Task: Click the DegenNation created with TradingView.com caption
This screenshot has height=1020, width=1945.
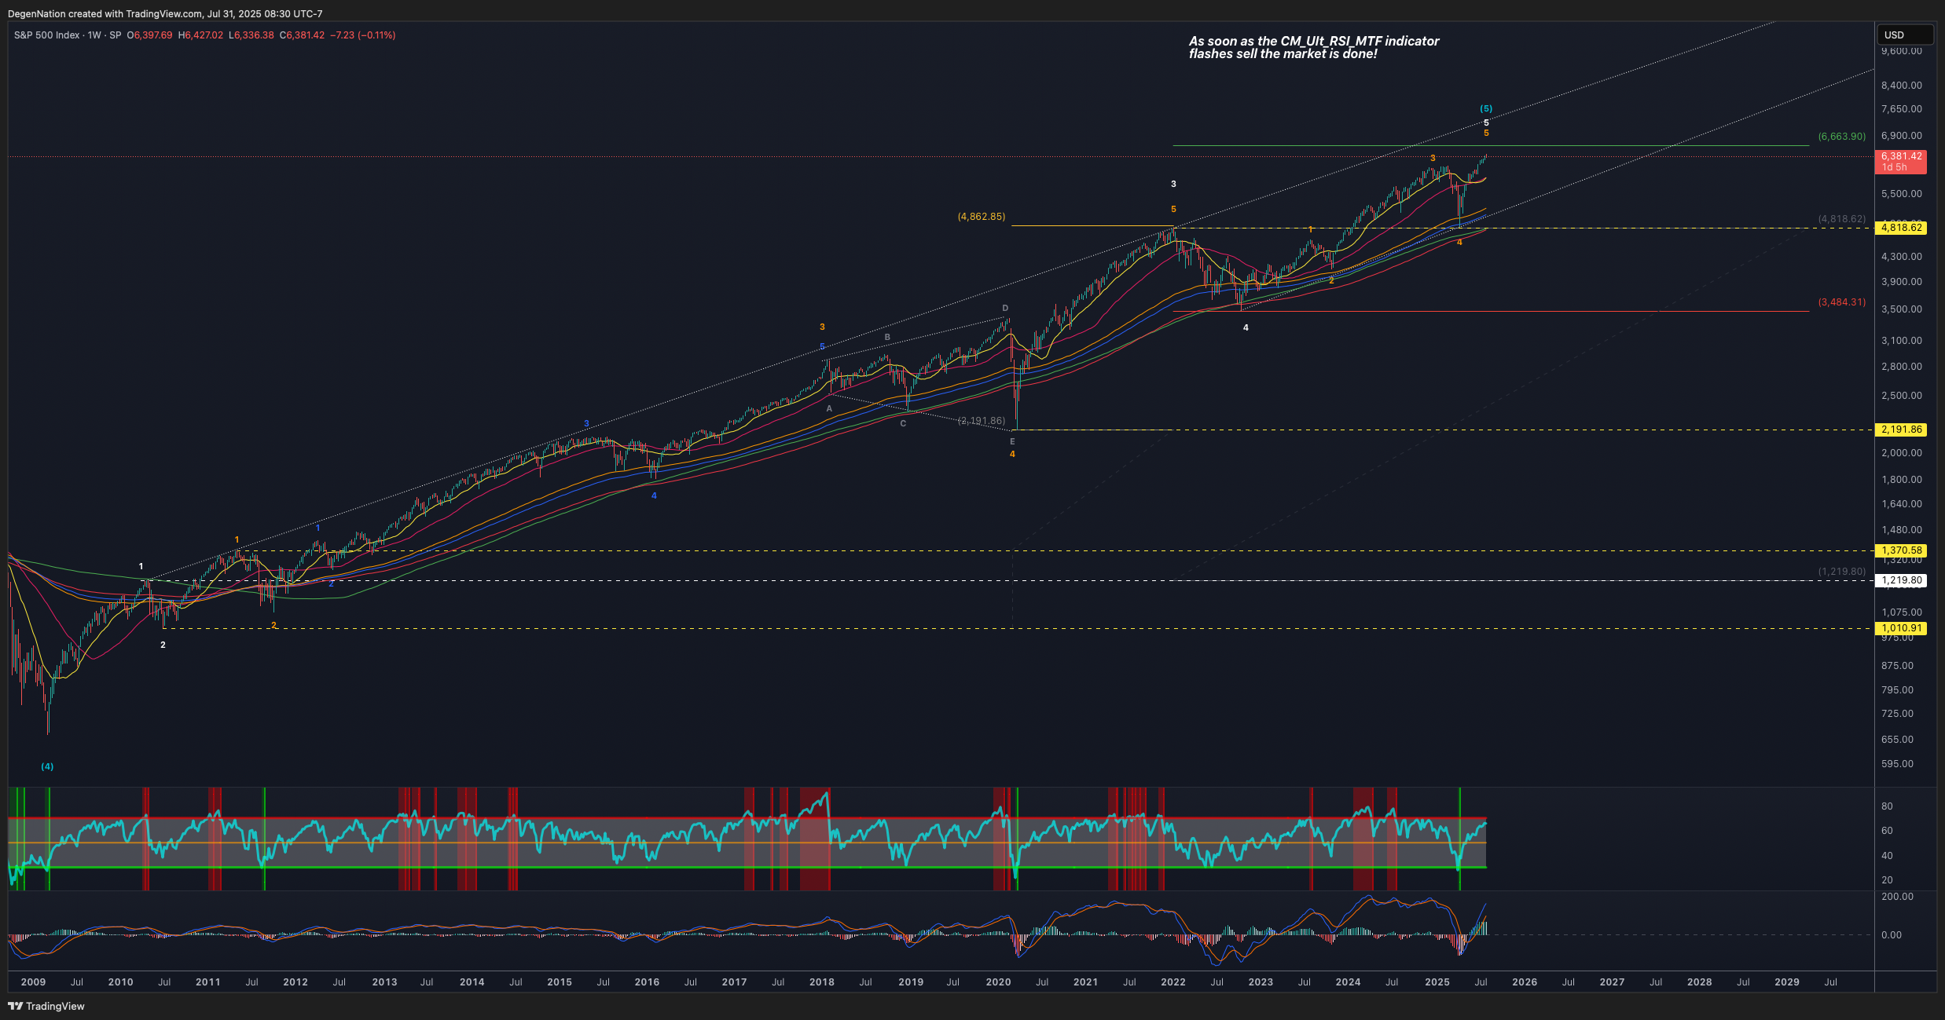Action: pos(165,13)
